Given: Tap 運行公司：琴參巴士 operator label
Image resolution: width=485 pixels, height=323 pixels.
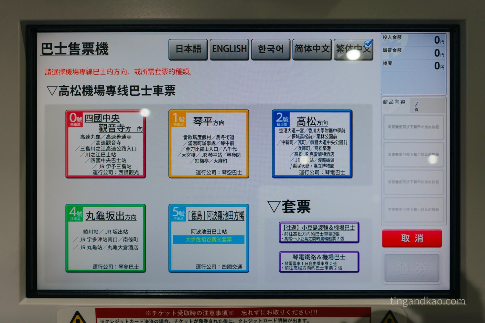Looking at the screenshot, I should tap(116, 267).
